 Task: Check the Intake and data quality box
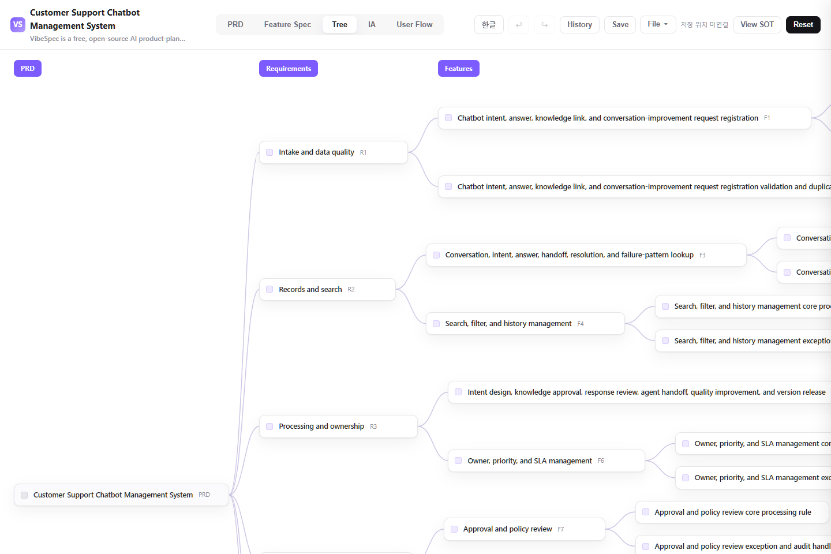coord(269,152)
